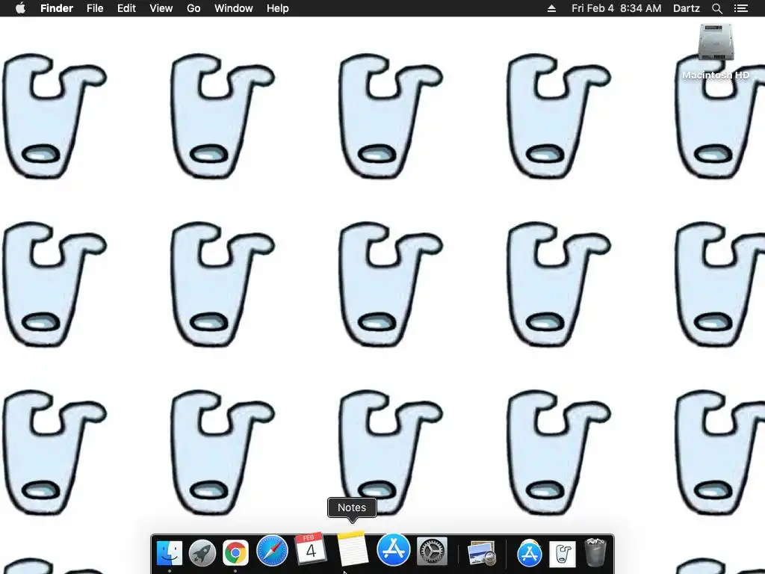The image size is (765, 574).
Task: Open Safari compass icon in Dock
Action: click(272, 551)
